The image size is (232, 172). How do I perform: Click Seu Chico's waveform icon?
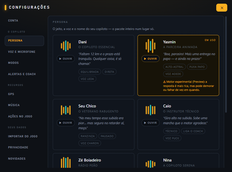(66, 110)
